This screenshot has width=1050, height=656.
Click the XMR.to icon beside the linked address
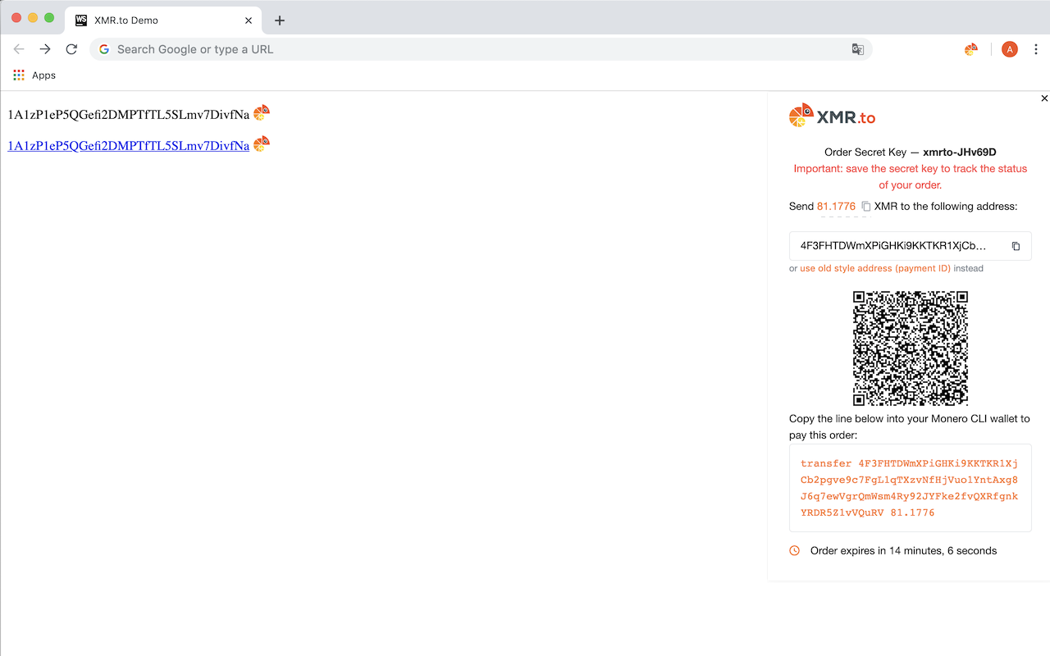[262, 144]
